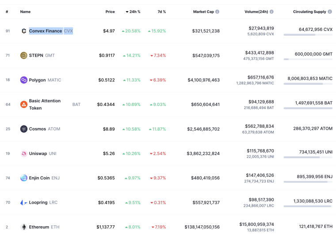Click Cosmos 7d change 11.87%
This screenshot has height=239, width=336.
coord(157,129)
